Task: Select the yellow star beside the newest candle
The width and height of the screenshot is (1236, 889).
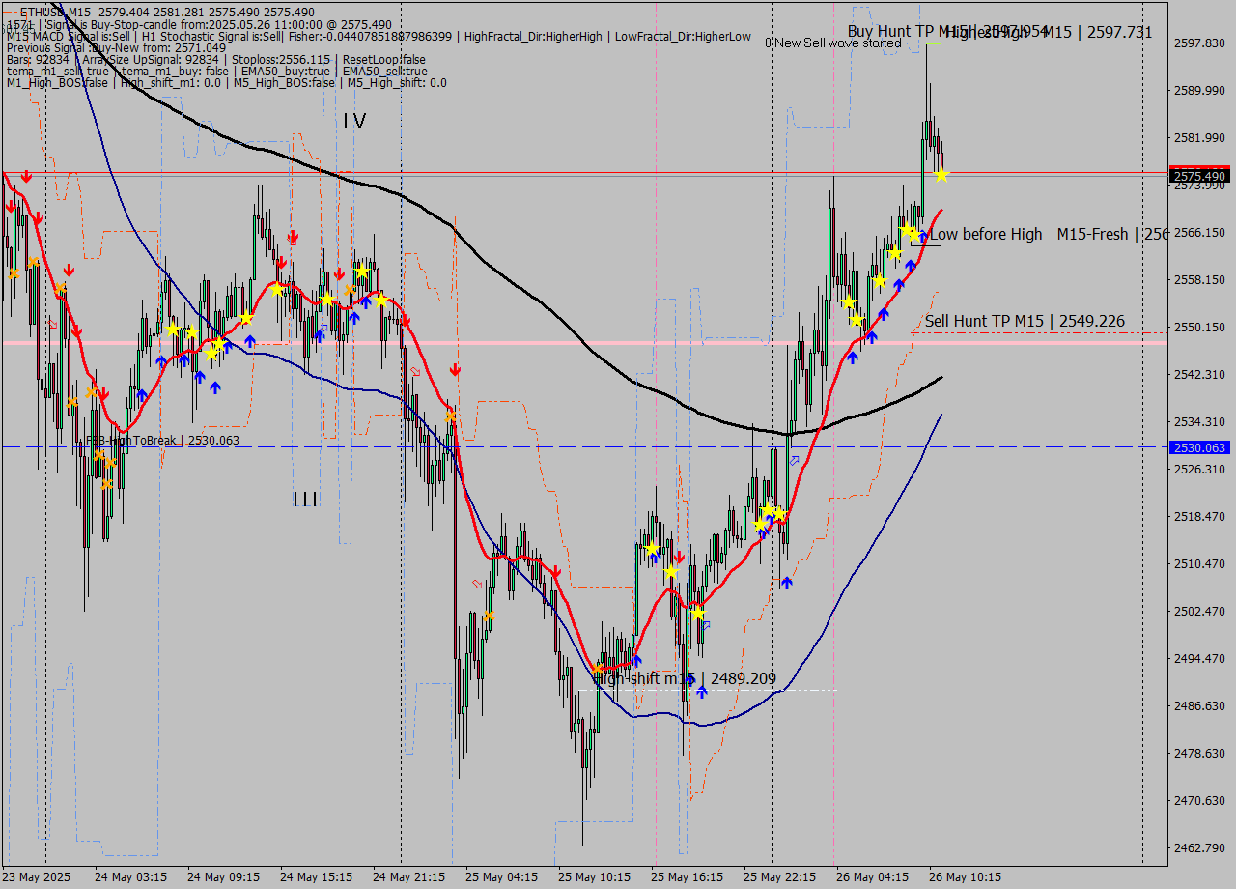Action: (941, 176)
